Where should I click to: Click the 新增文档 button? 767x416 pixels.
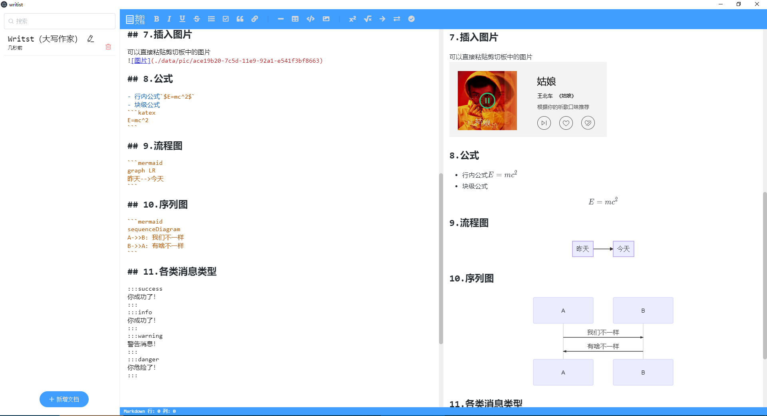click(x=64, y=399)
